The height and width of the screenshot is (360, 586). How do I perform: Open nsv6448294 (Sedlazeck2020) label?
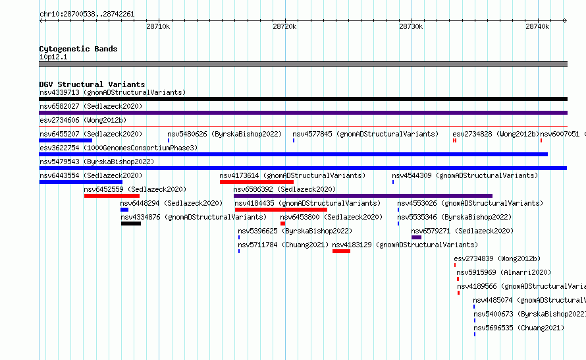[x=171, y=203]
